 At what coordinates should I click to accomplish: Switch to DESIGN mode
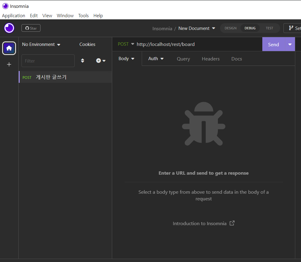(x=231, y=28)
